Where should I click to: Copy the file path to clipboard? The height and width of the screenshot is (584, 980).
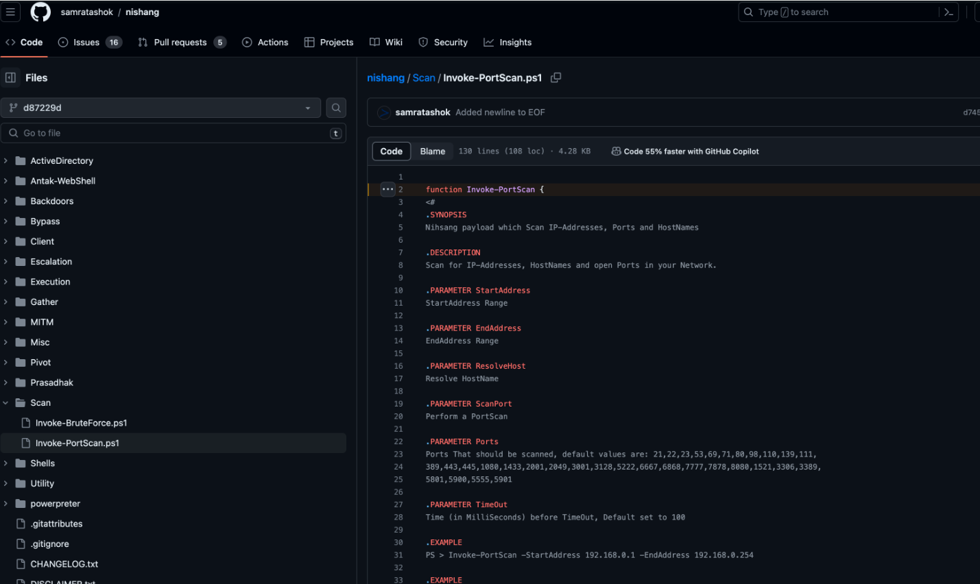(x=556, y=77)
